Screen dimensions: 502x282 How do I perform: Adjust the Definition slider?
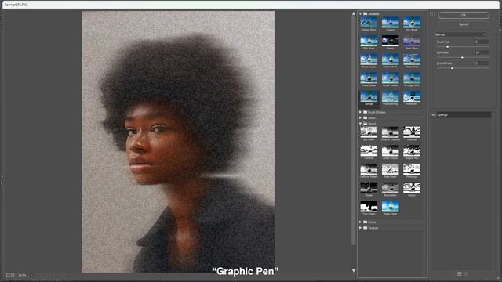462,57
